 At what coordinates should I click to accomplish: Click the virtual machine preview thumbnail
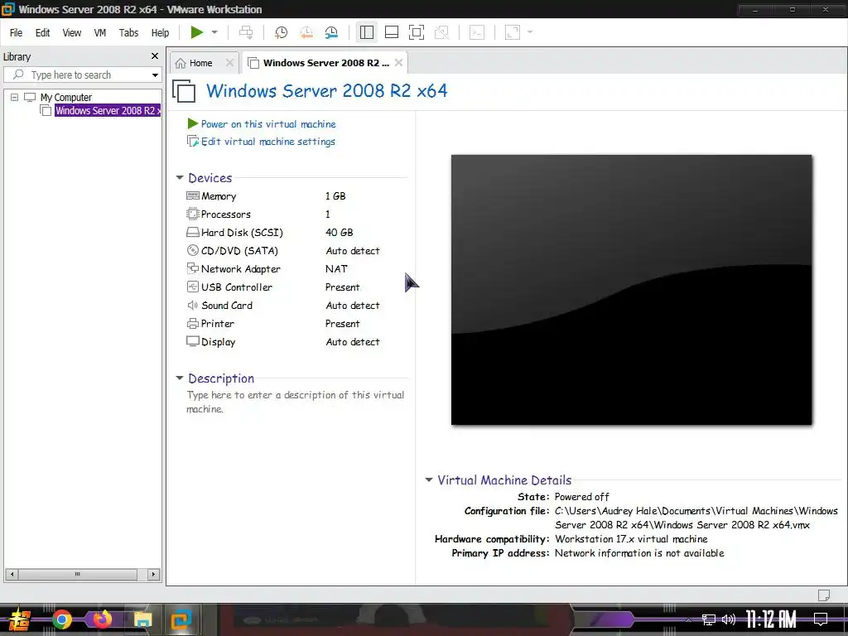(x=631, y=290)
